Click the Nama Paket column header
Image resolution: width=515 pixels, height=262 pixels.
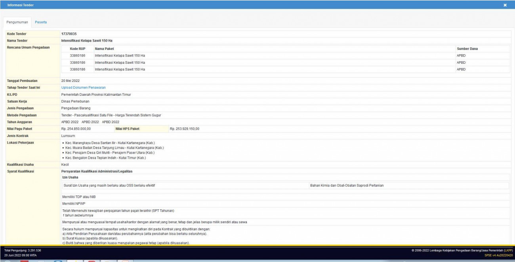click(105, 49)
